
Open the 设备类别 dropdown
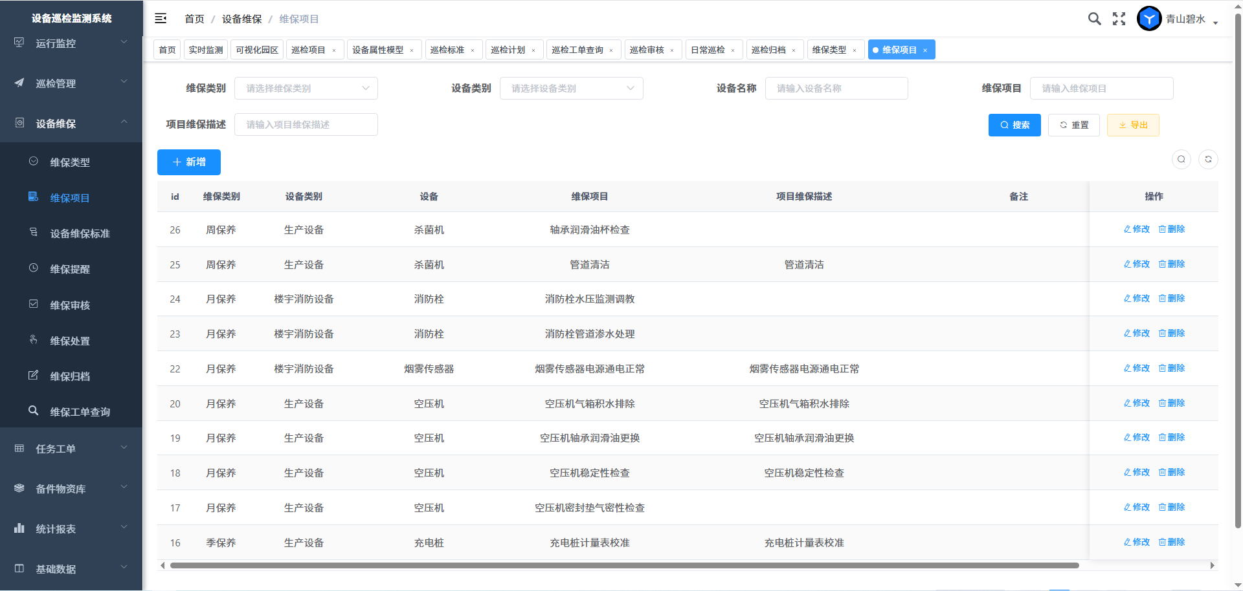click(x=571, y=89)
